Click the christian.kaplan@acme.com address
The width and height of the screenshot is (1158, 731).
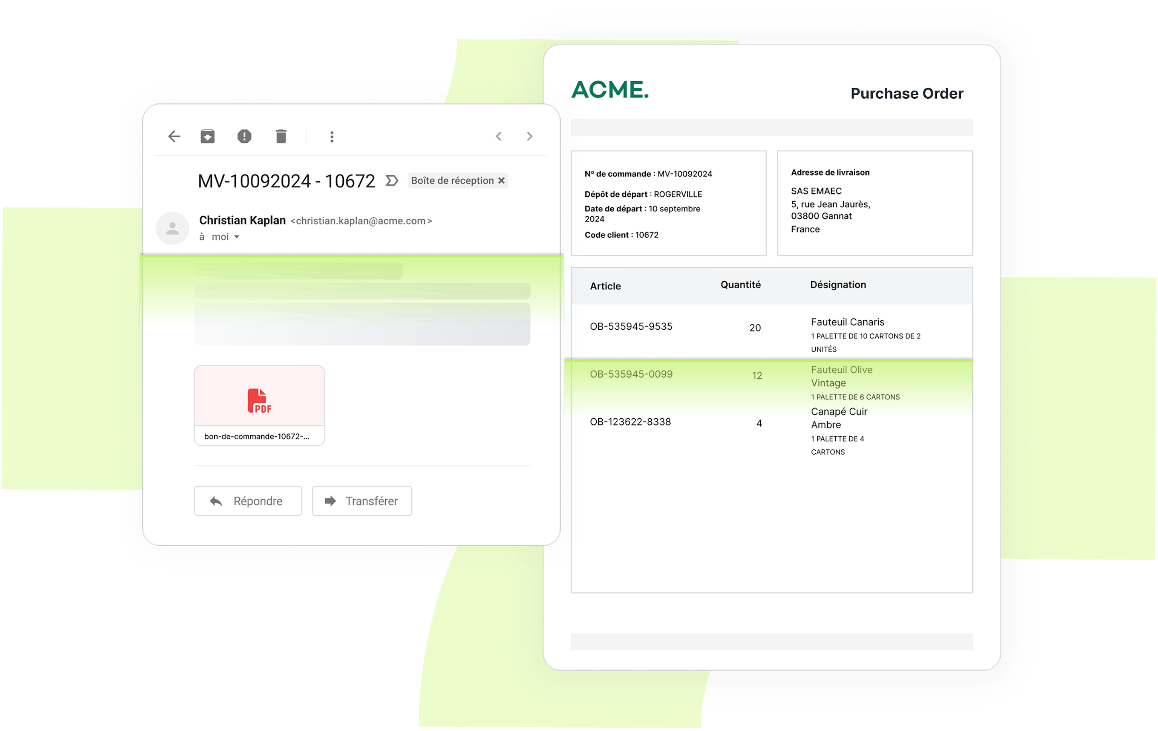tap(361, 221)
